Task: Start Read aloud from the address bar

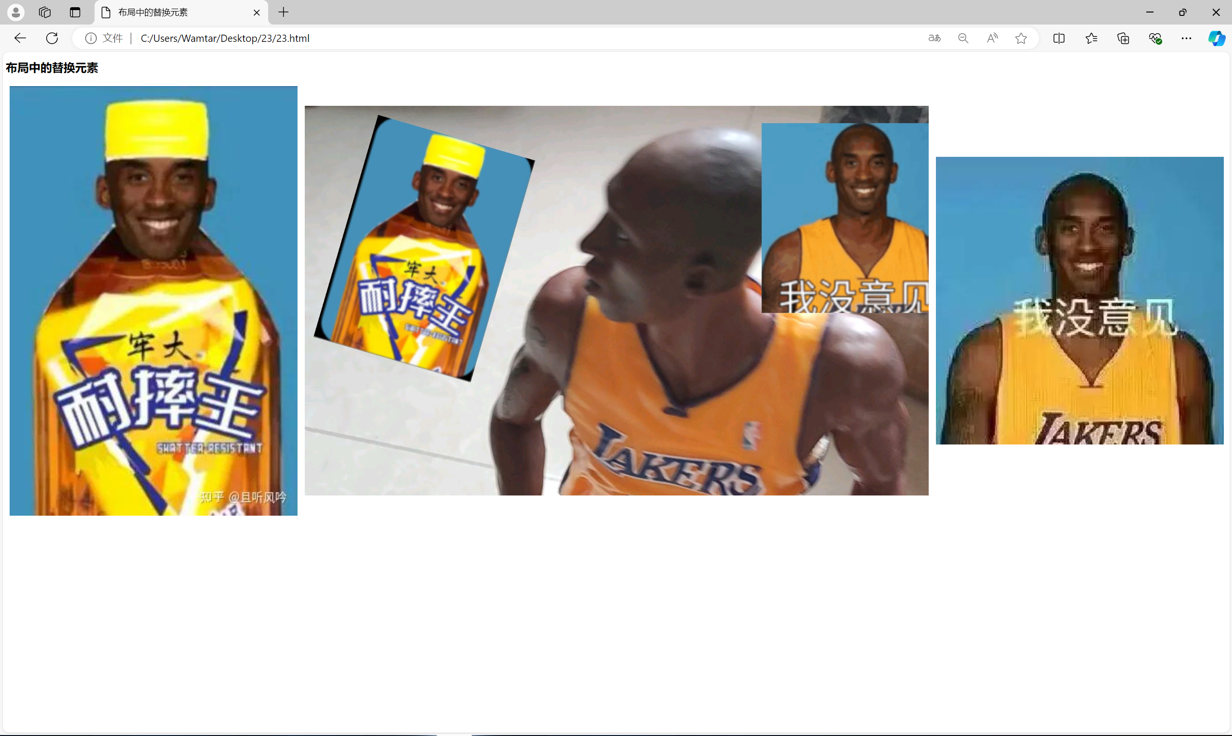Action: point(992,38)
